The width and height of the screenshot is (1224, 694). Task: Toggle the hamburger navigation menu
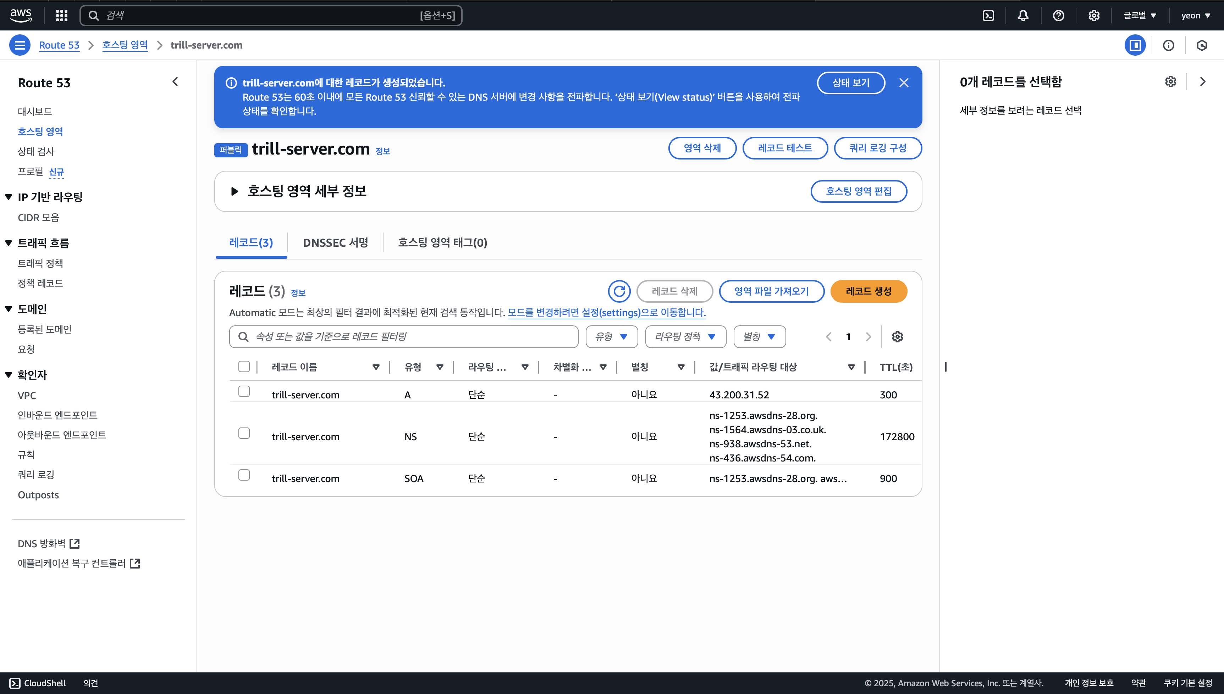[x=20, y=45]
